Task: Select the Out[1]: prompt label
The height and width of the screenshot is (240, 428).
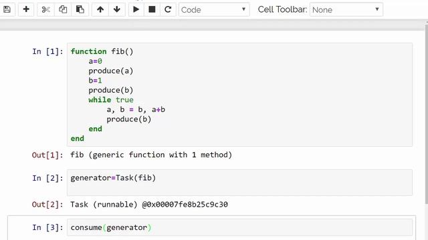Action: point(47,155)
